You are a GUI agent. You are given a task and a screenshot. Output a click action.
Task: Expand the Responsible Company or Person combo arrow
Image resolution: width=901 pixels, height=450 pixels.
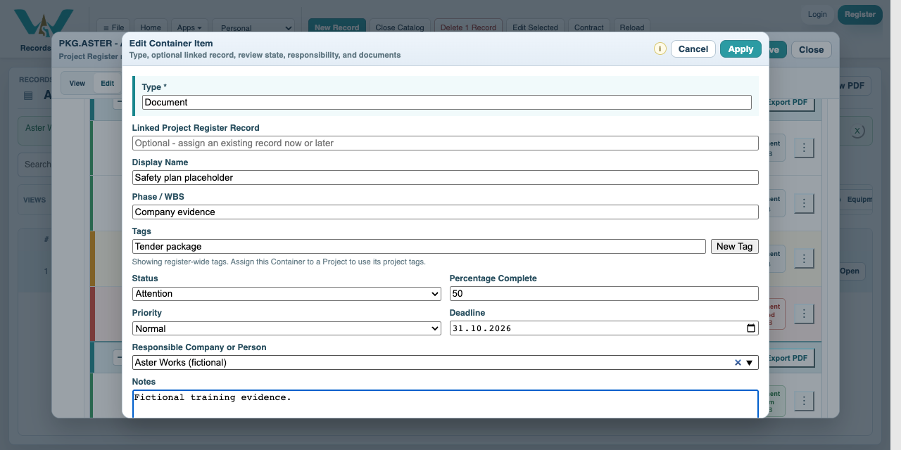coord(750,363)
